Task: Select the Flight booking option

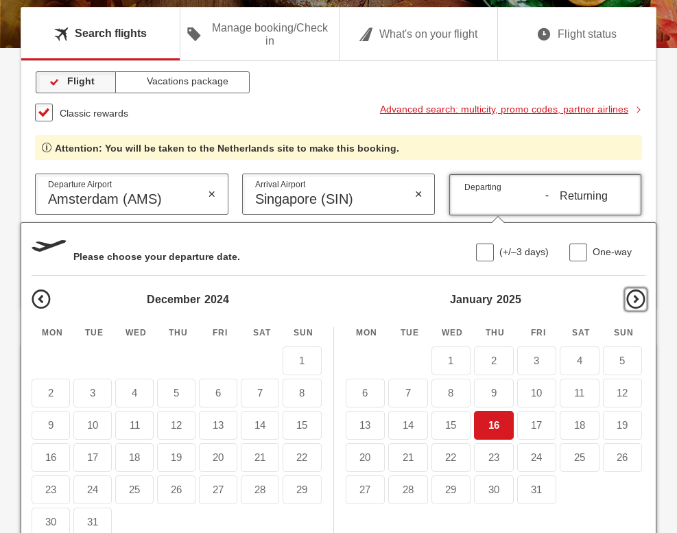Action: 75,82
